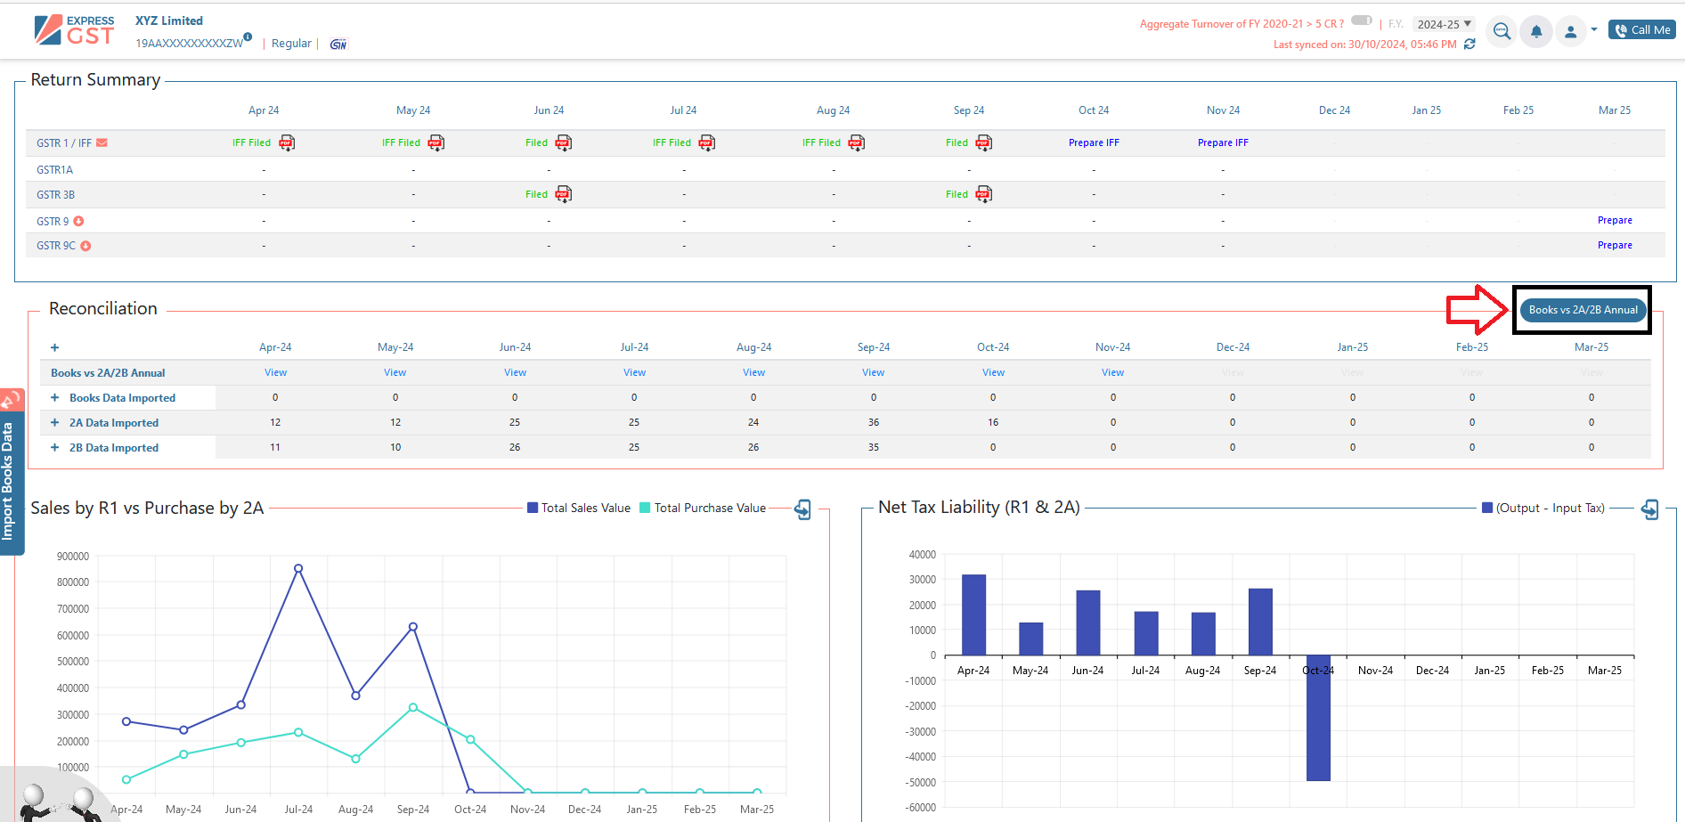1685x822 pixels.
Task: Toggle Total Sales Value legend swatch
Action: coord(533,508)
